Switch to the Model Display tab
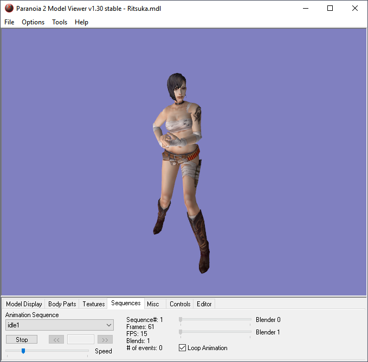This screenshot has width=368, height=362. [24, 304]
